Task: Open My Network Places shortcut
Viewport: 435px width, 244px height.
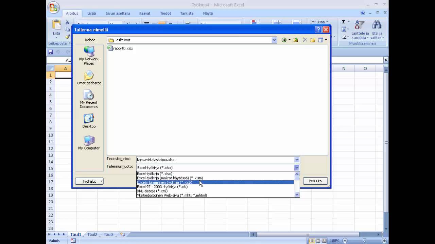Action: 89,56
